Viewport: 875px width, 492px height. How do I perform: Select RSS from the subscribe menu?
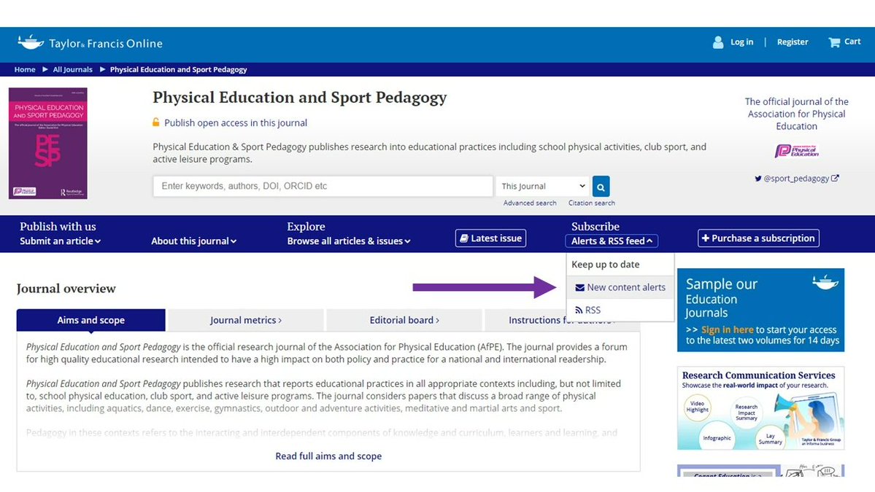click(620, 311)
